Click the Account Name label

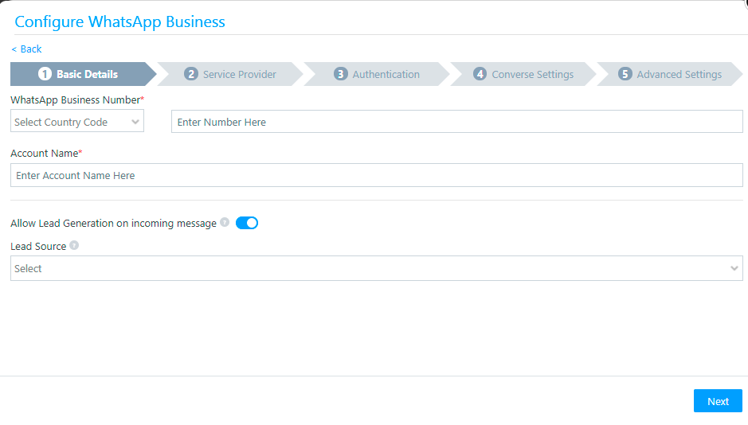coord(46,154)
